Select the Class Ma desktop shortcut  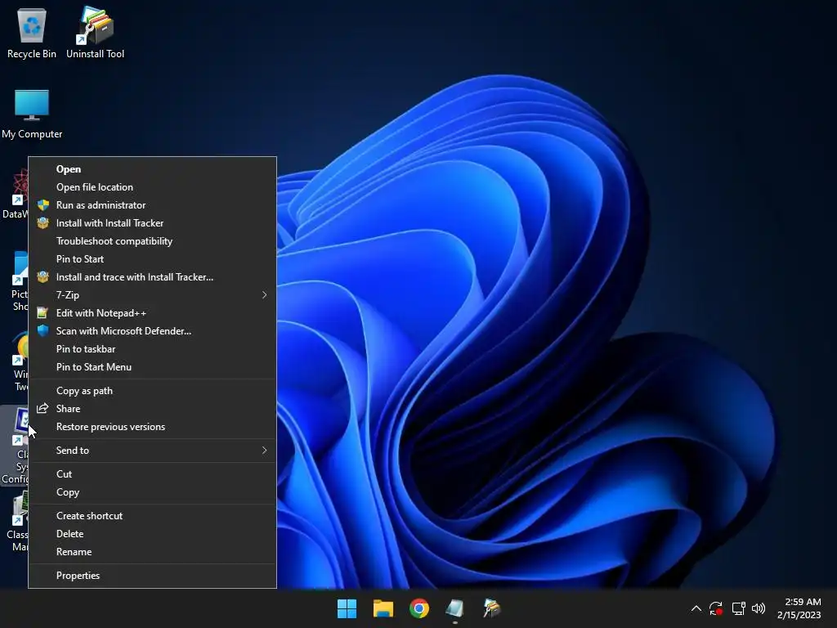[17, 522]
